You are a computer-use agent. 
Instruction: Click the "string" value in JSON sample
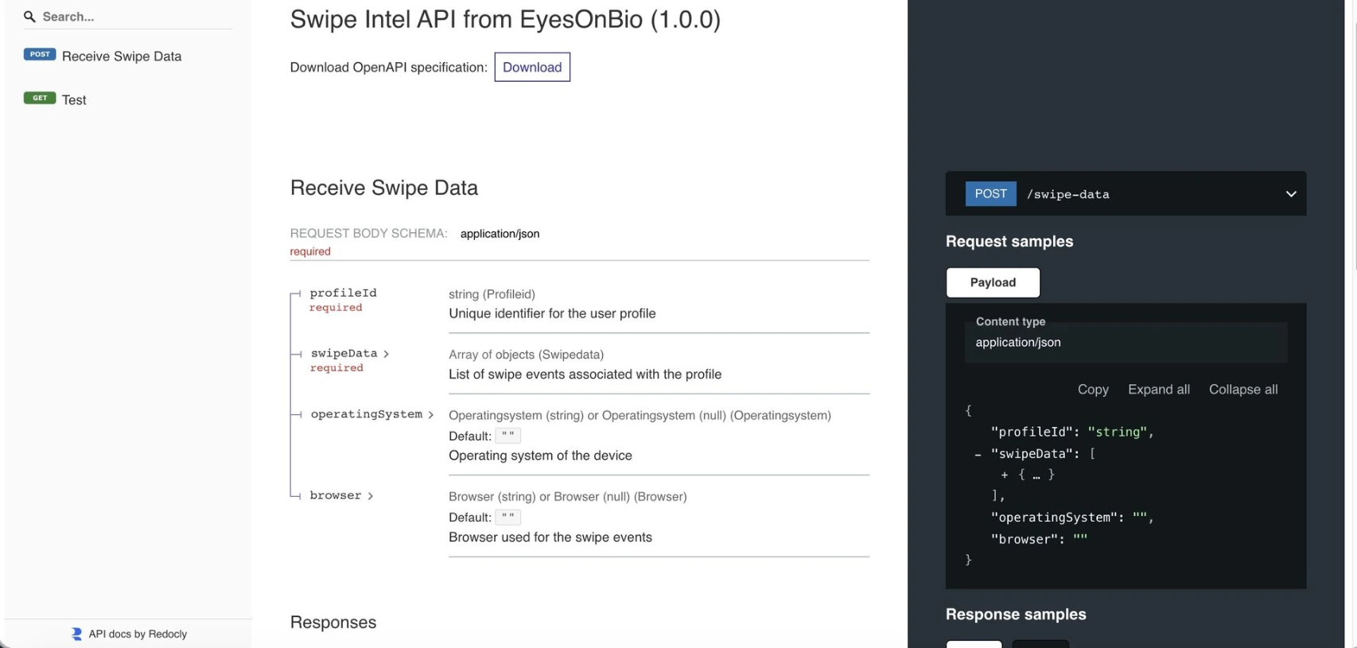(1118, 432)
